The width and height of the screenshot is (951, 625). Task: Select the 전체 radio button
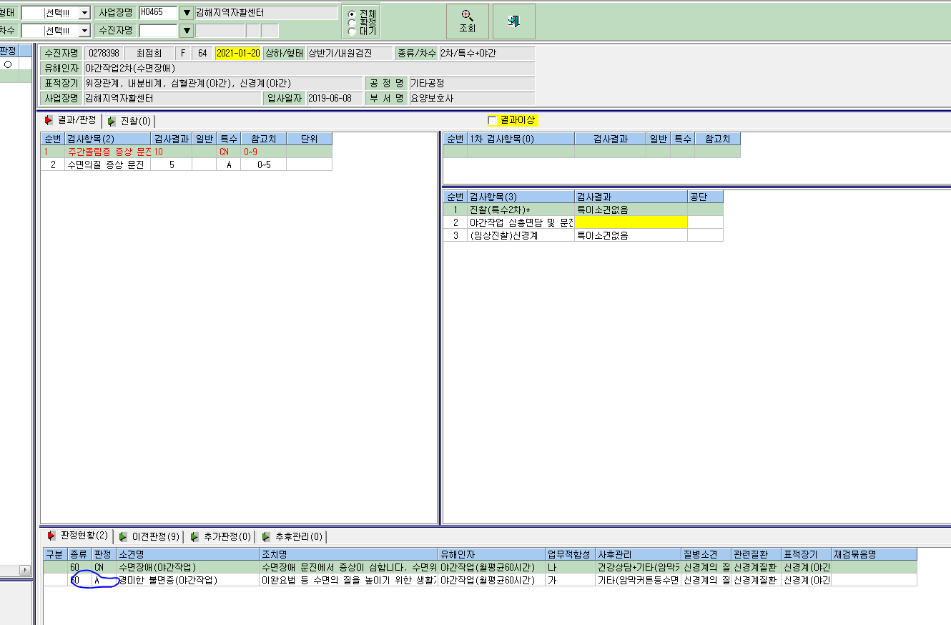[351, 14]
